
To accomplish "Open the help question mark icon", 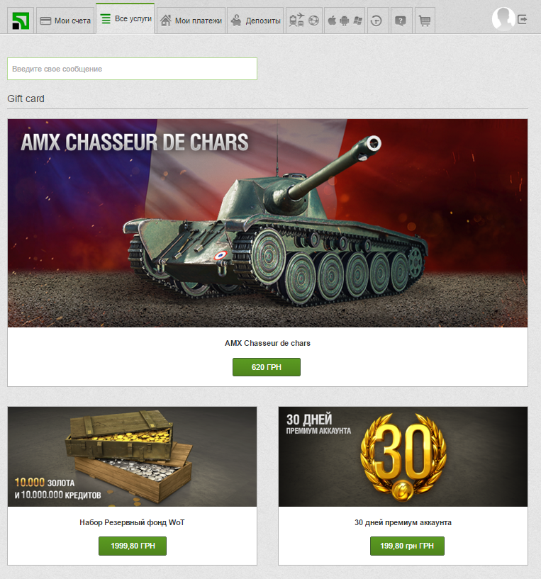I will [401, 21].
